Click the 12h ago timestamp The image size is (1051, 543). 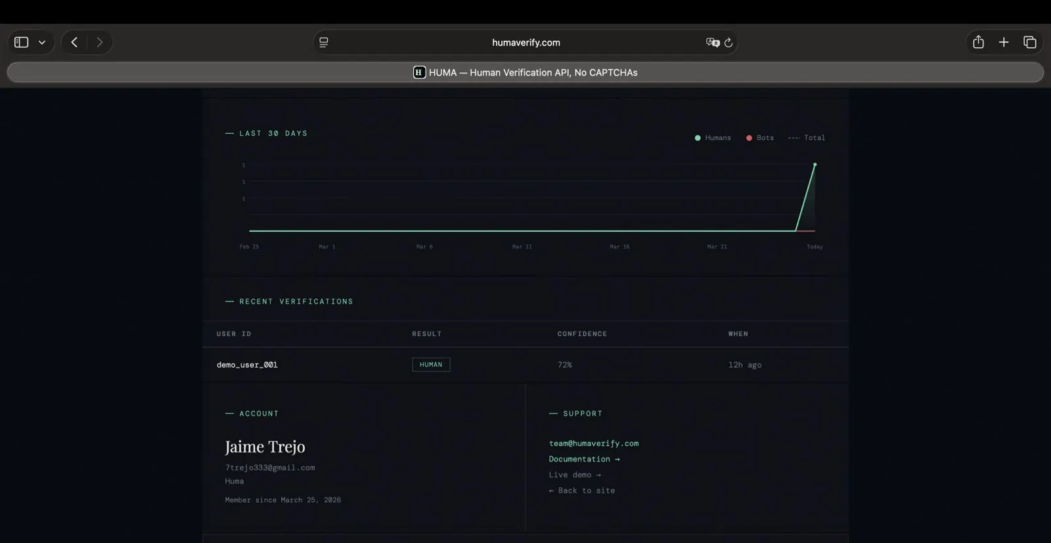click(x=745, y=365)
